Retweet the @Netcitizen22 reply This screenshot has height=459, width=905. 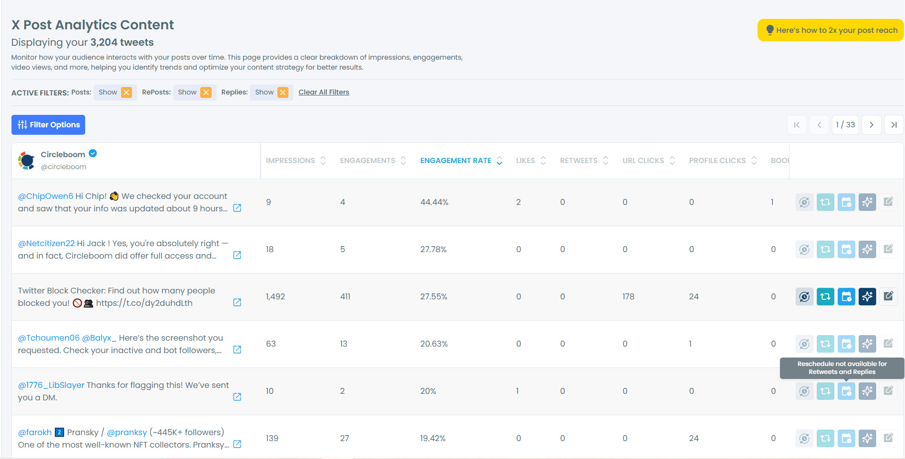click(825, 249)
